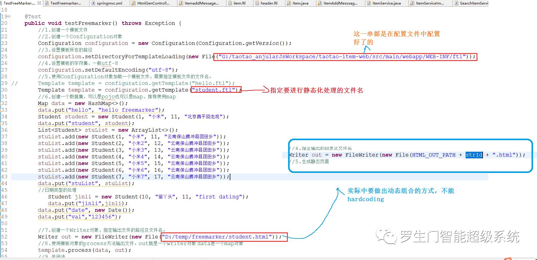Click the Java icon on ItemService.java tab
The height and width of the screenshot is (260, 537).
click(x=369, y=3)
